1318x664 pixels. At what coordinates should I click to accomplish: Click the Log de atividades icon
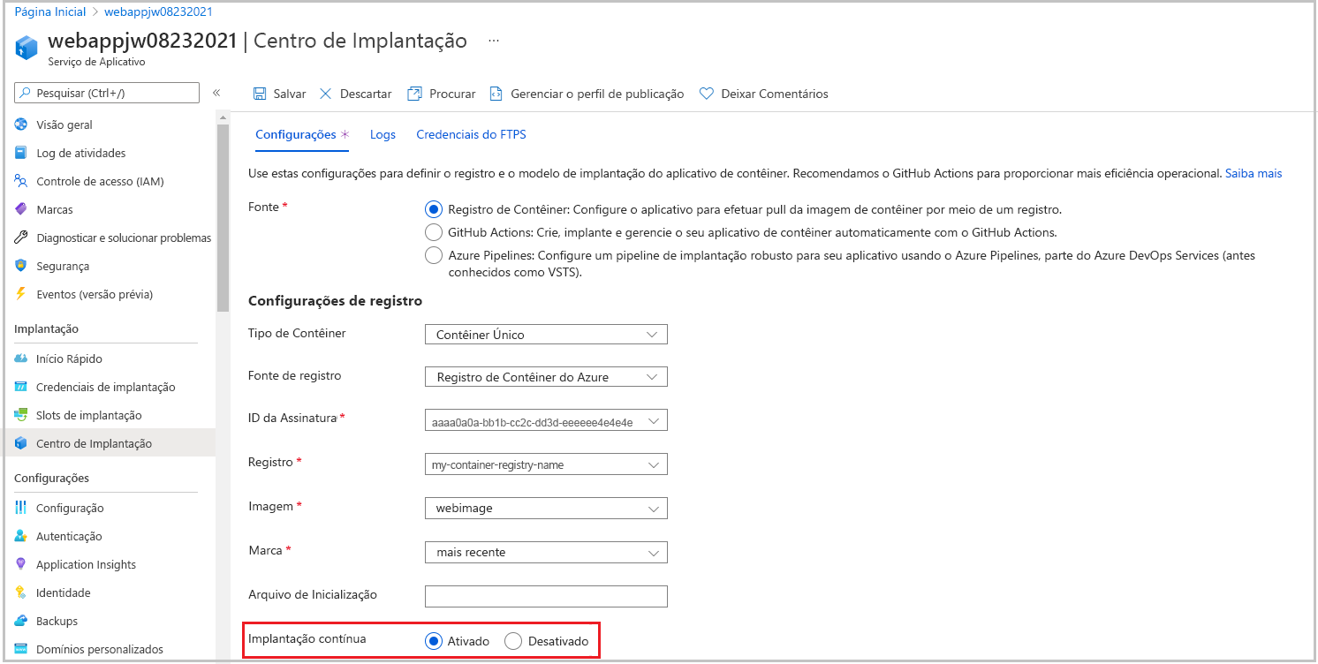(x=21, y=153)
